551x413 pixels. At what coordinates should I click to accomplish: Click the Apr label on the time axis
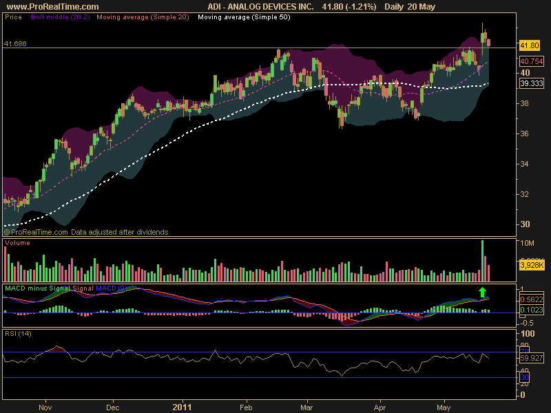click(380, 407)
